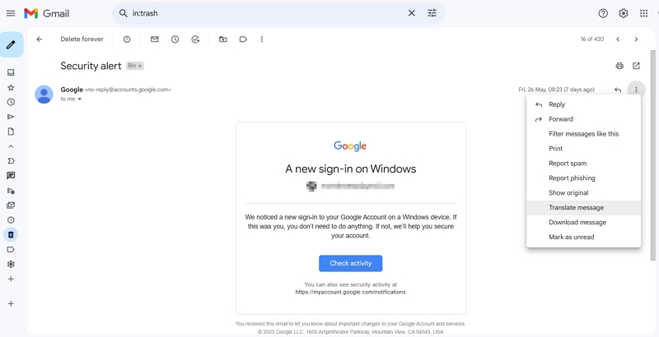Screen dimensions: 659x337
Task: Select Print in the dropdown menu
Action: point(584,149)
